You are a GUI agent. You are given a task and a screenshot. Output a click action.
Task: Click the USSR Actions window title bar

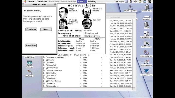(x=39, y=4)
